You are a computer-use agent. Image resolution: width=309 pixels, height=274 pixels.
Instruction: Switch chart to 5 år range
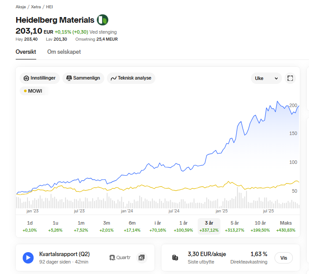pyautogui.click(x=234, y=226)
